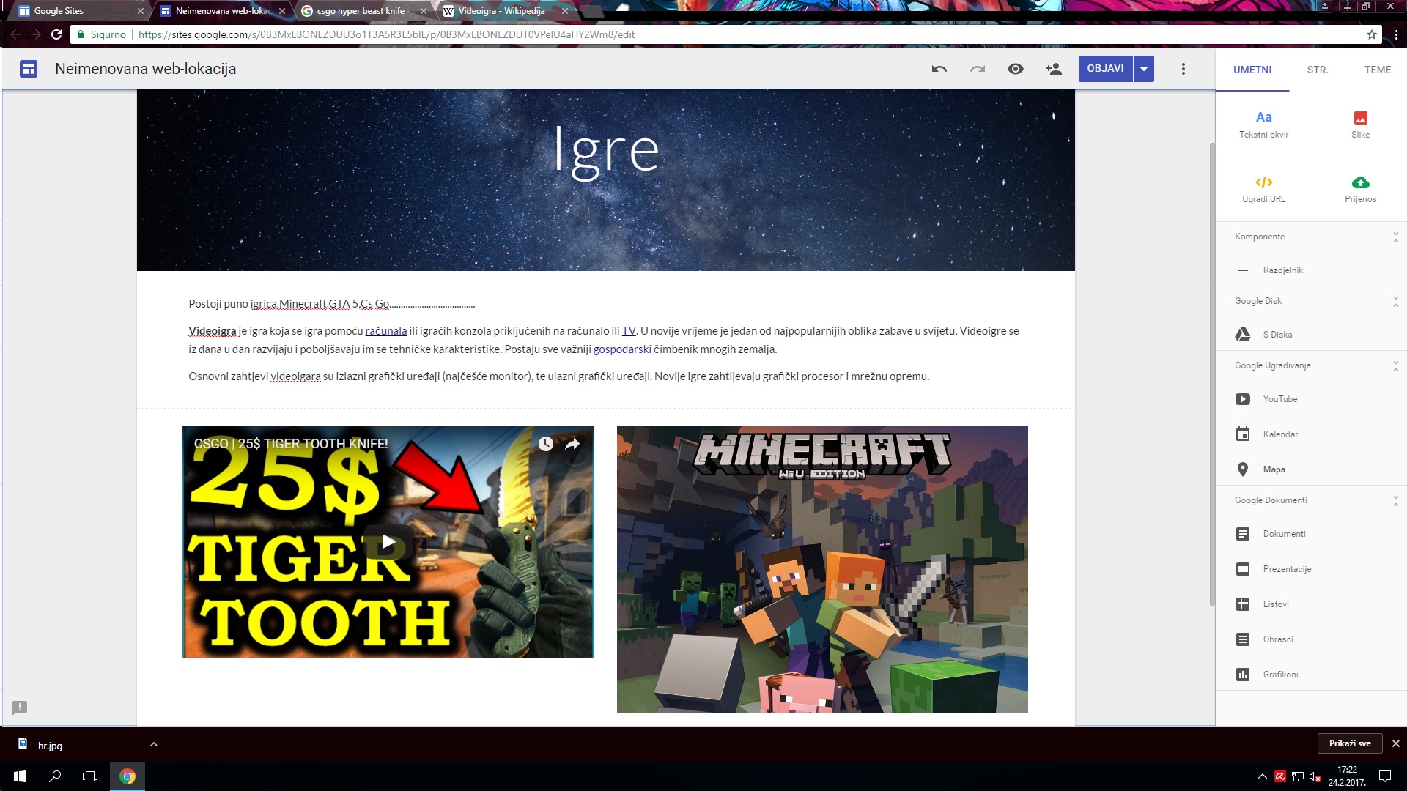This screenshot has height=791, width=1407.
Task: Insert a text box (Tekstni okvir)
Action: pos(1263,125)
